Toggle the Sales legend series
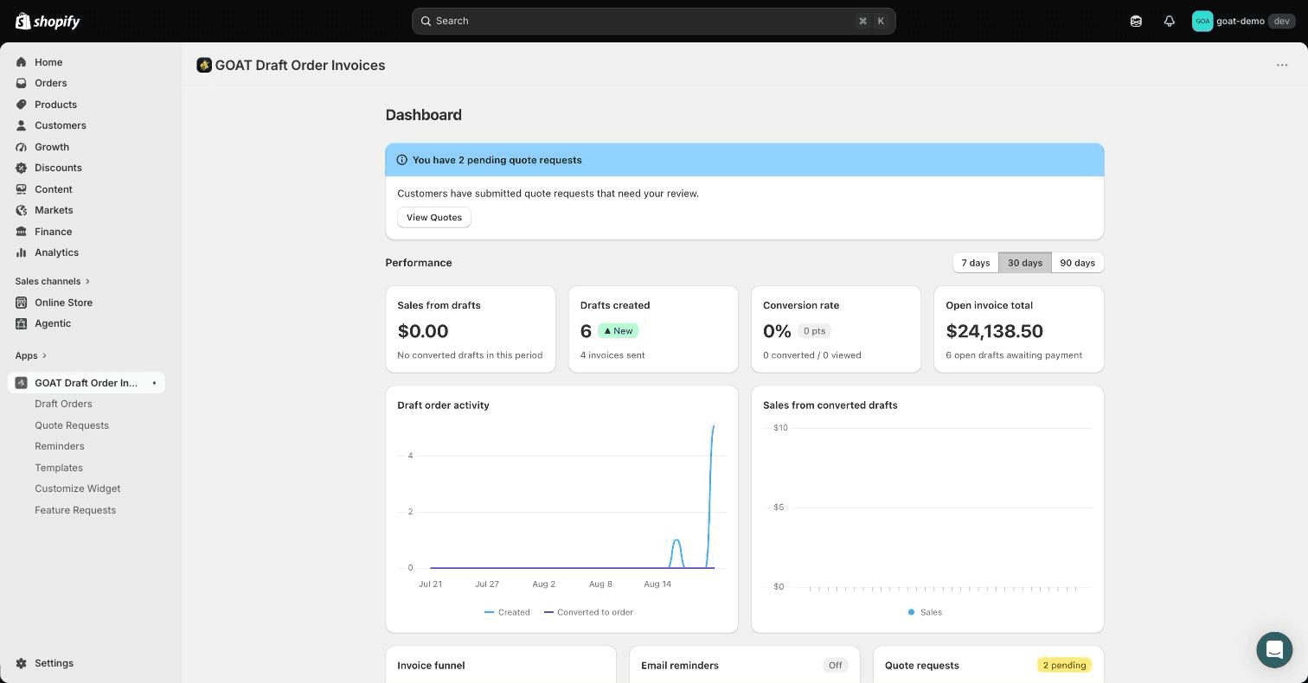 point(925,612)
